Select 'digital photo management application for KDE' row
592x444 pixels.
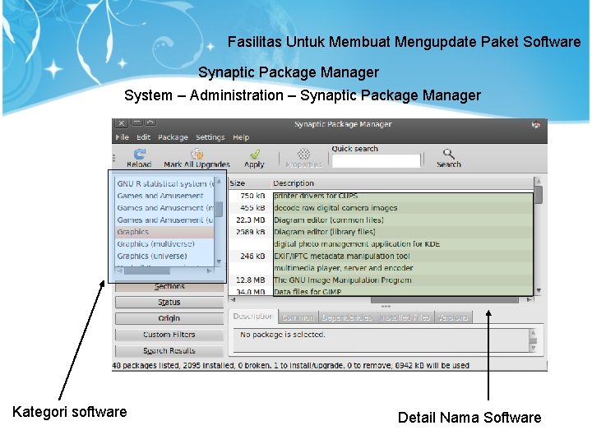click(381, 244)
